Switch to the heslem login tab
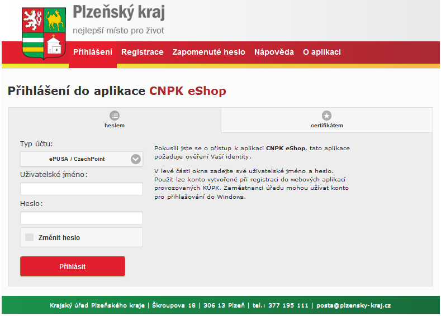 point(115,120)
